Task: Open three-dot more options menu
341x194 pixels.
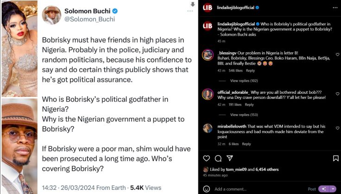Action: click(335, 7)
